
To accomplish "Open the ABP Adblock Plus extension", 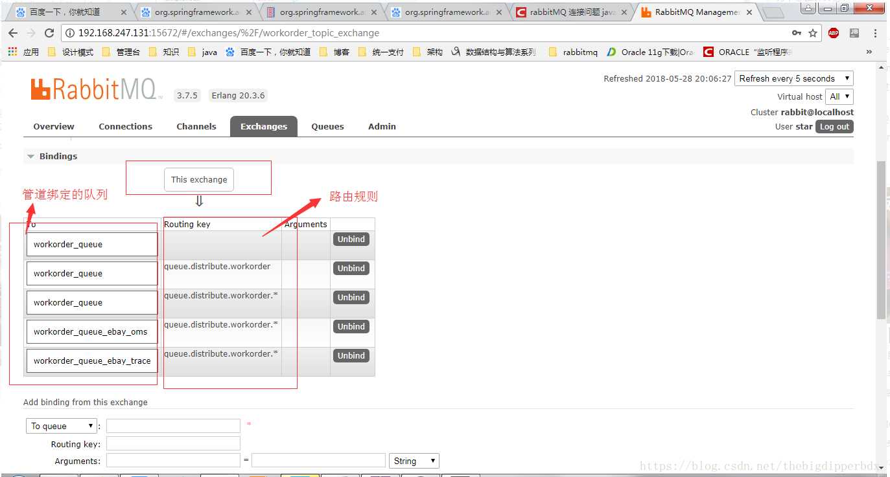I will pyautogui.click(x=834, y=33).
